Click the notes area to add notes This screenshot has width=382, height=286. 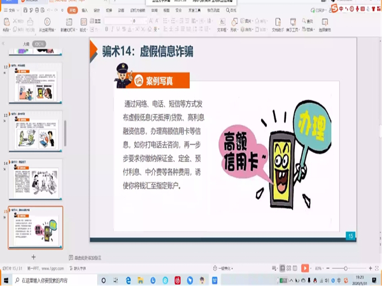89,257
